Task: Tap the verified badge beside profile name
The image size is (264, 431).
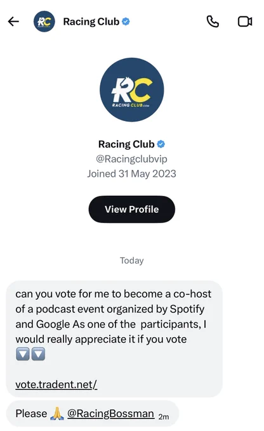Action: [161, 144]
